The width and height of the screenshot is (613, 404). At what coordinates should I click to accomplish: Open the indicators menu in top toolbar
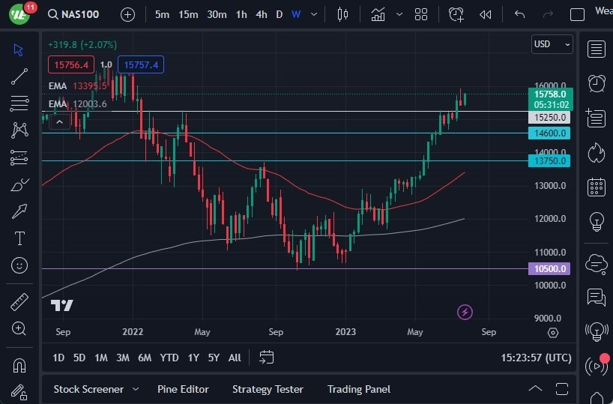(x=378, y=14)
